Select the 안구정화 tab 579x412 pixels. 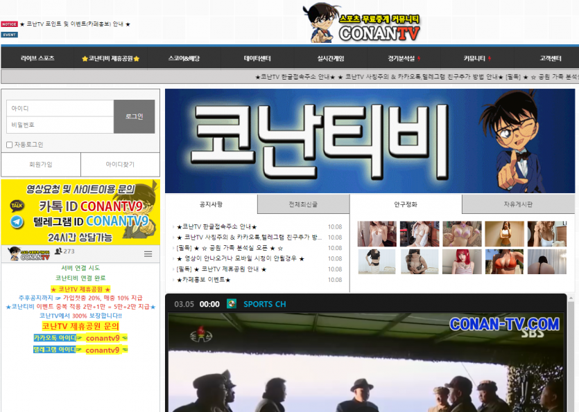coord(406,204)
